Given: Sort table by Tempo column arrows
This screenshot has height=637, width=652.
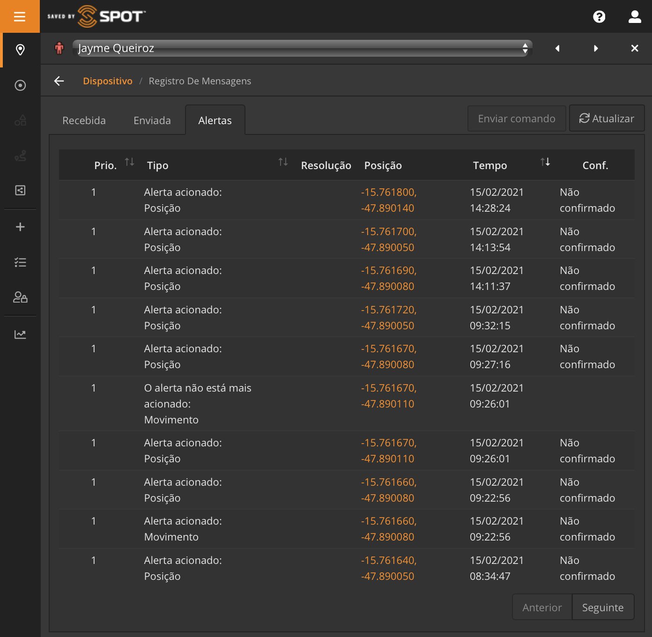Looking at the screenshot, I should pyautogui.click(x=545, y=162).
